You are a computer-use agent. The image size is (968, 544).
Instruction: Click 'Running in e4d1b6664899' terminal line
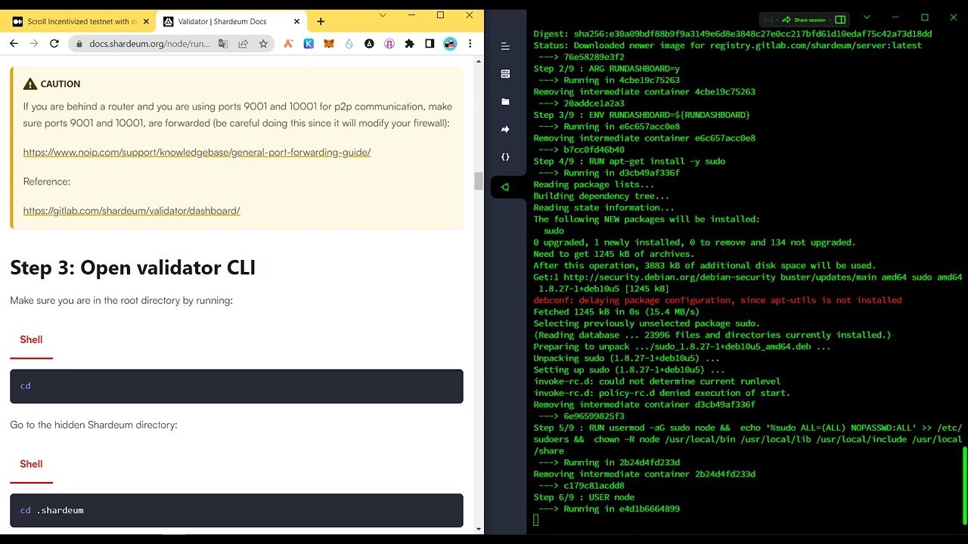pyautogui.click(x=609, y=508)
